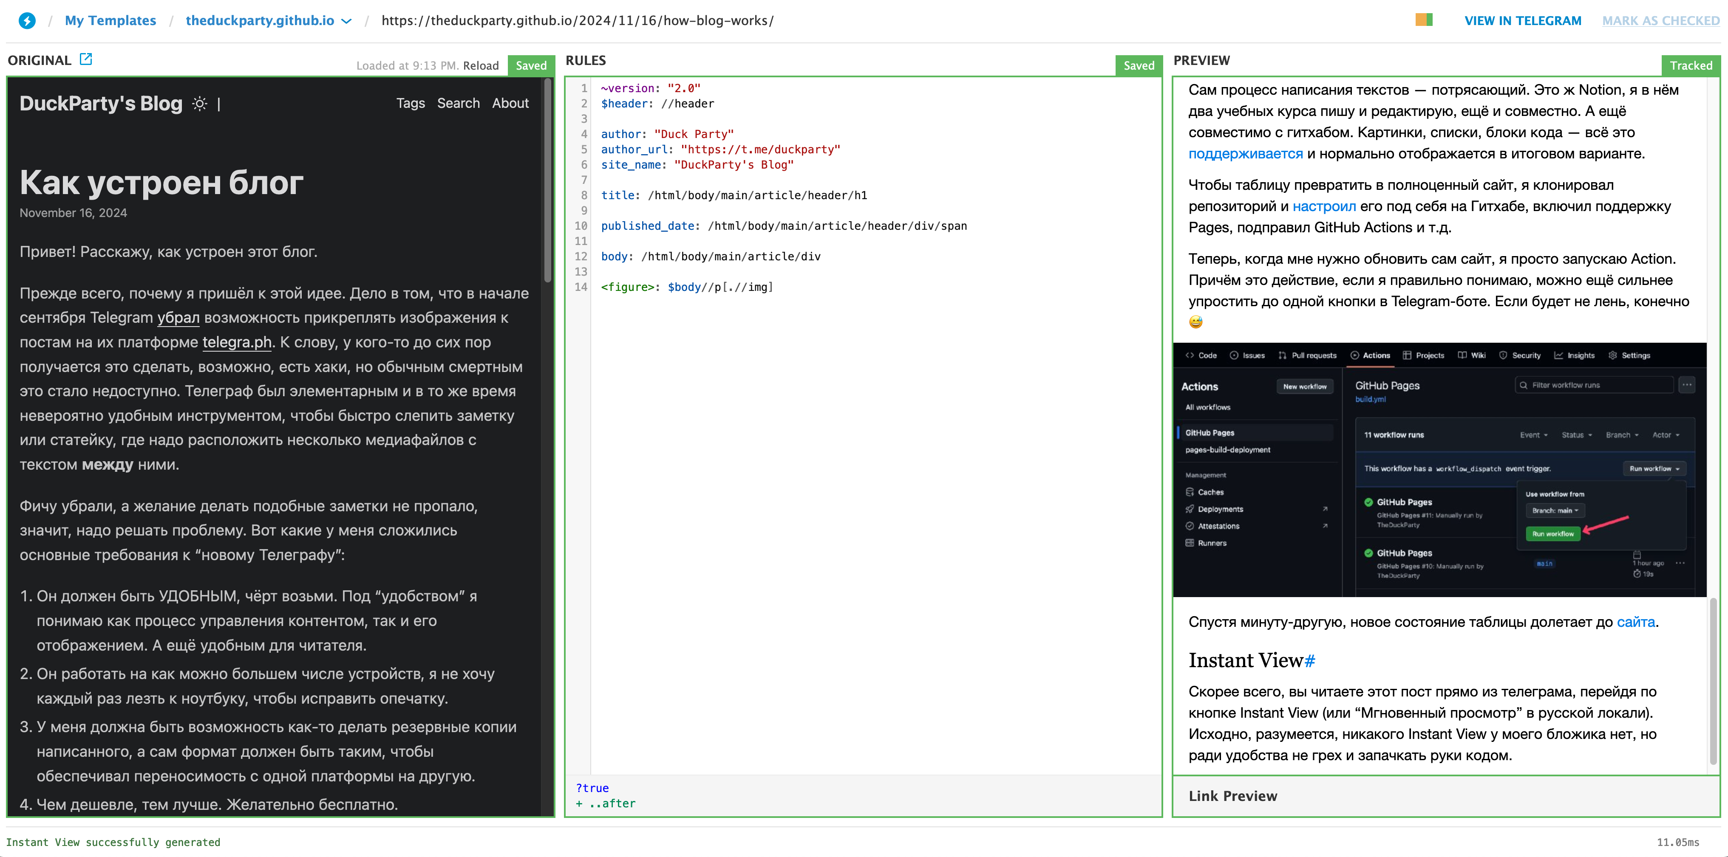Open original page via external link icon
The width and height of the screenshot is (1728, 857).
click(x=86, y=59)
